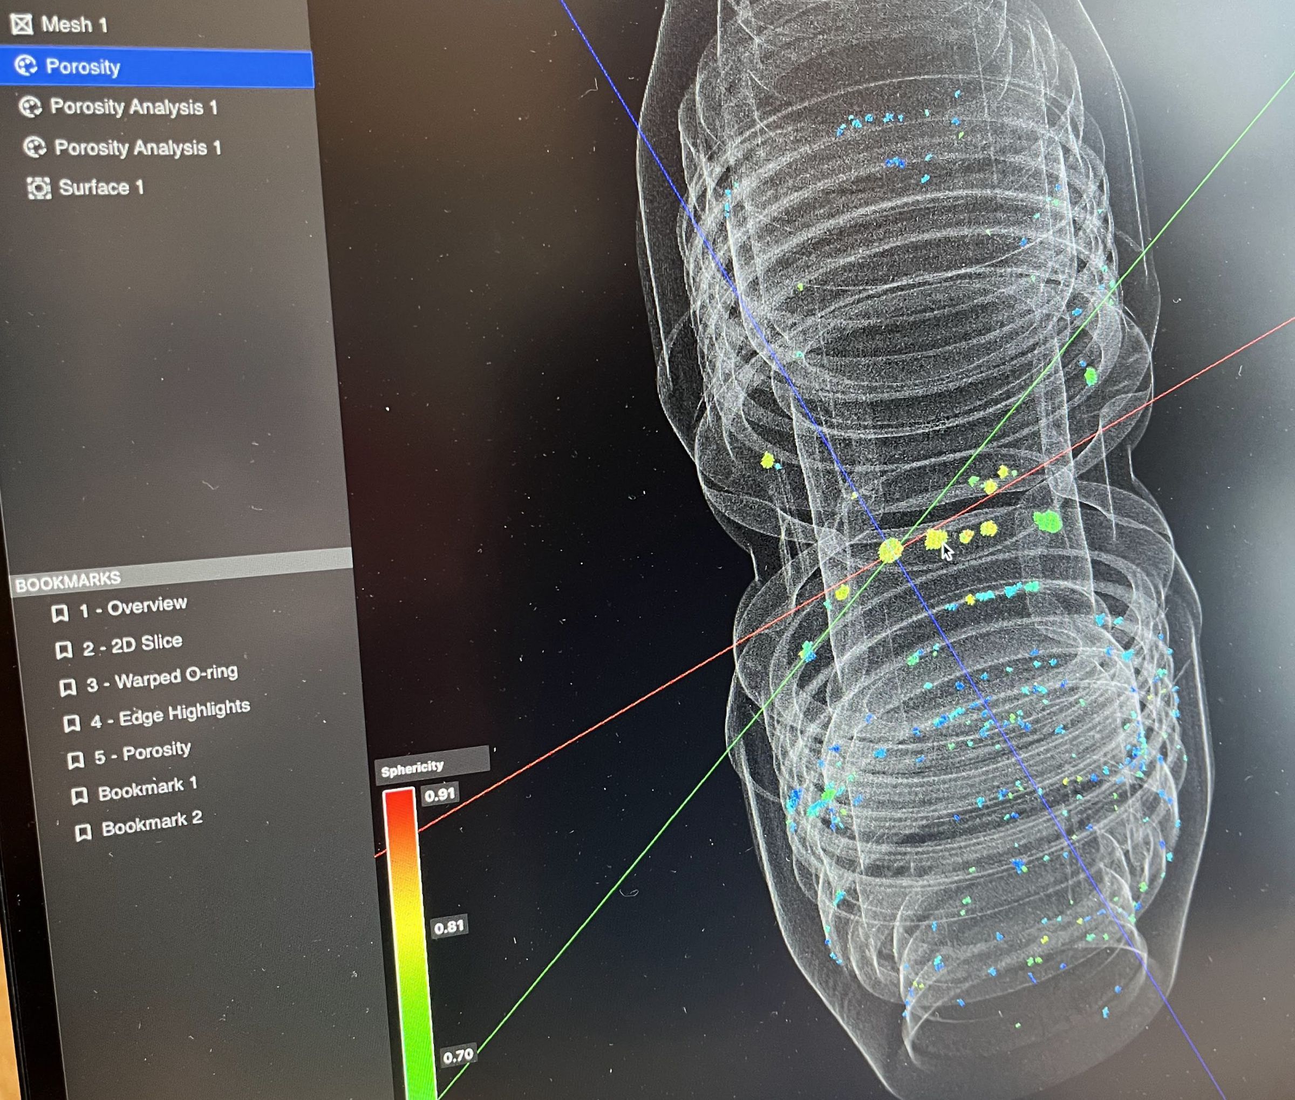The height and width of the screenshot is (1100, 1295).
Task: Click bookmark icon beside Bookmark 2
Action: click(83, 832)
